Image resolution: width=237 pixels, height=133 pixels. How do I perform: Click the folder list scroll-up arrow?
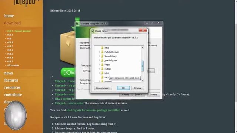142,48
